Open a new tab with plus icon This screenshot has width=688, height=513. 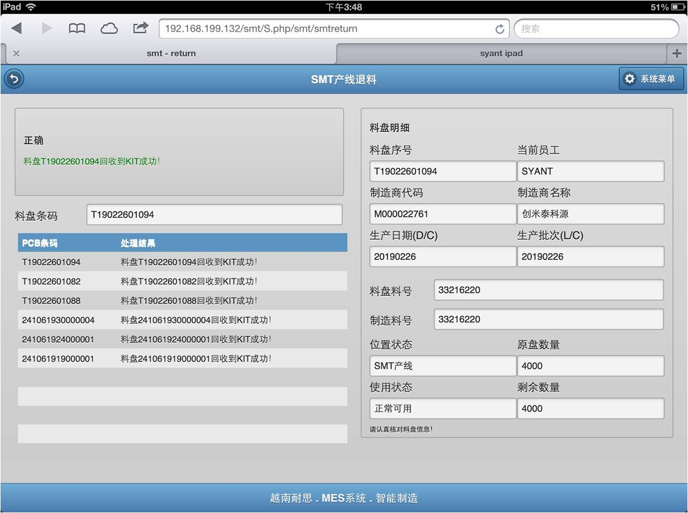(x=677, y=53)
